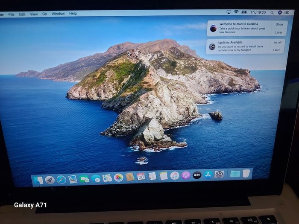Open Spotlight search magnifier
This screenshot has width=299, height=224.
tap(272, 12)
